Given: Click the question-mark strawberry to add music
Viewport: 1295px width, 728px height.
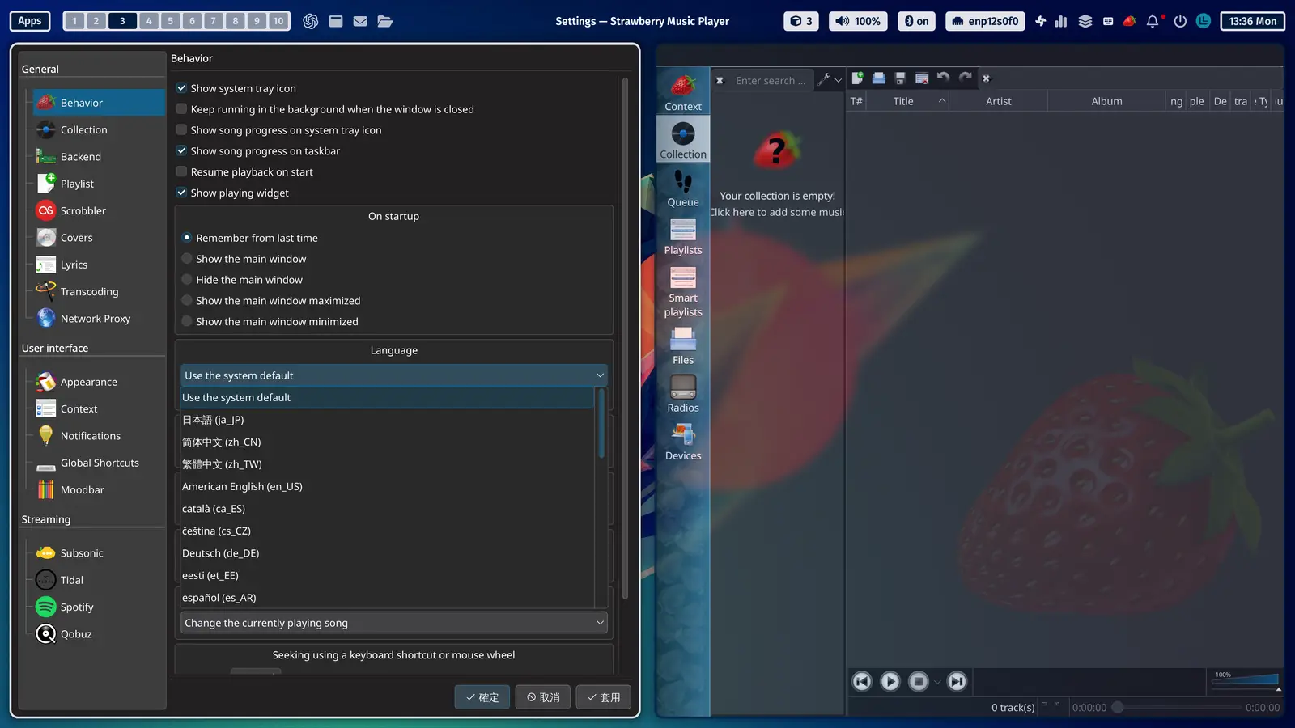Looking at the screenshot, I should tap(777, 149).
